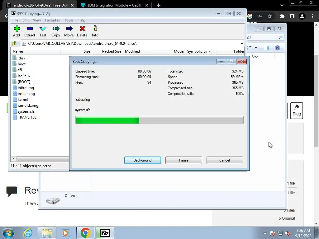
Task: Click the Info toolbar icon
Action: point(95,31)
